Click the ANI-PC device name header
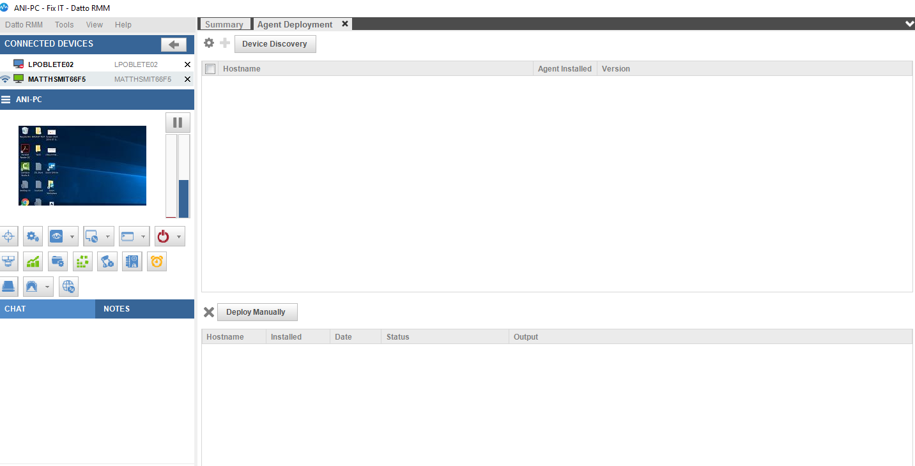Image resolution: width=915 pixels, height=466 pixels. (29, 100)
